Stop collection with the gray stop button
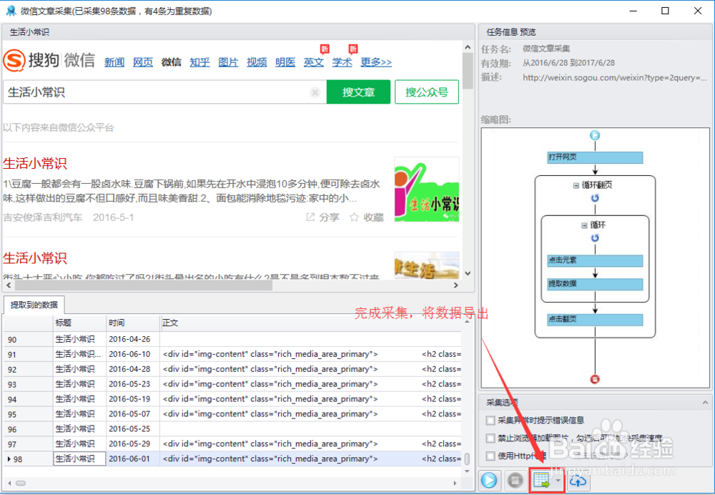Viewport: 715px width, 495px height. 516,480
